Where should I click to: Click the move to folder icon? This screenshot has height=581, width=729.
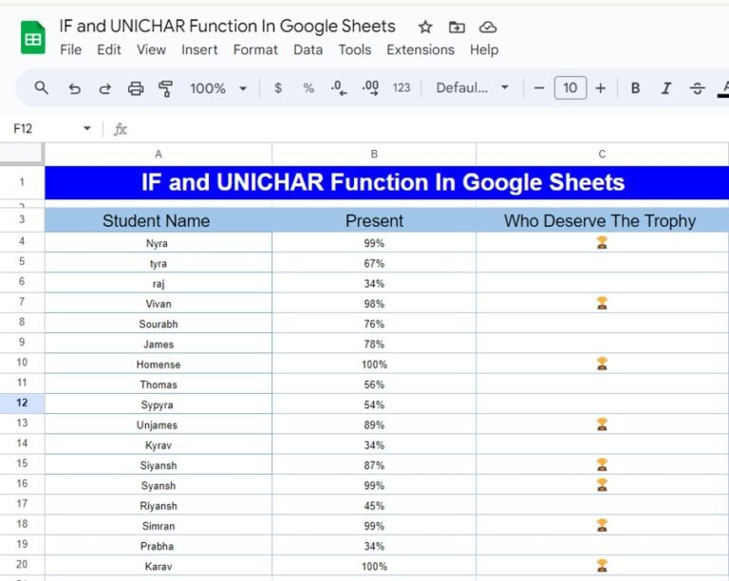(457, 27)
